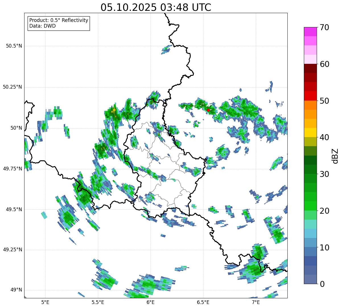Click the 5°E longitude label
342x308 pixels.
coord(45,302)
